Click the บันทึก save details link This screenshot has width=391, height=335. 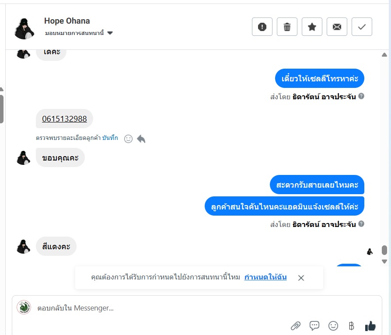pyautogui.click(x=110, y=138)
